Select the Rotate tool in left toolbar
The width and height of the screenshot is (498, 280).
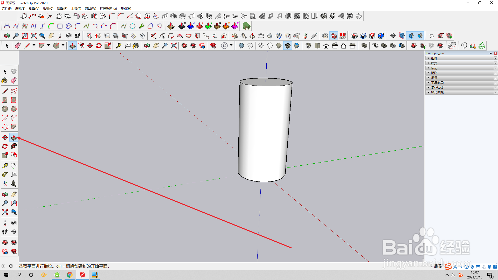[5, 146]
